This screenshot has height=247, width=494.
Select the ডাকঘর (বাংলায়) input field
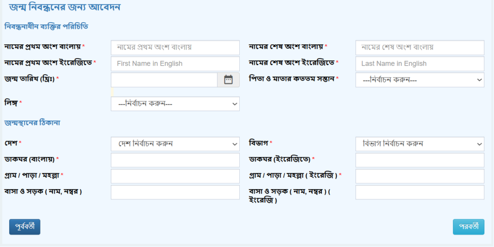tap(175, 160)
